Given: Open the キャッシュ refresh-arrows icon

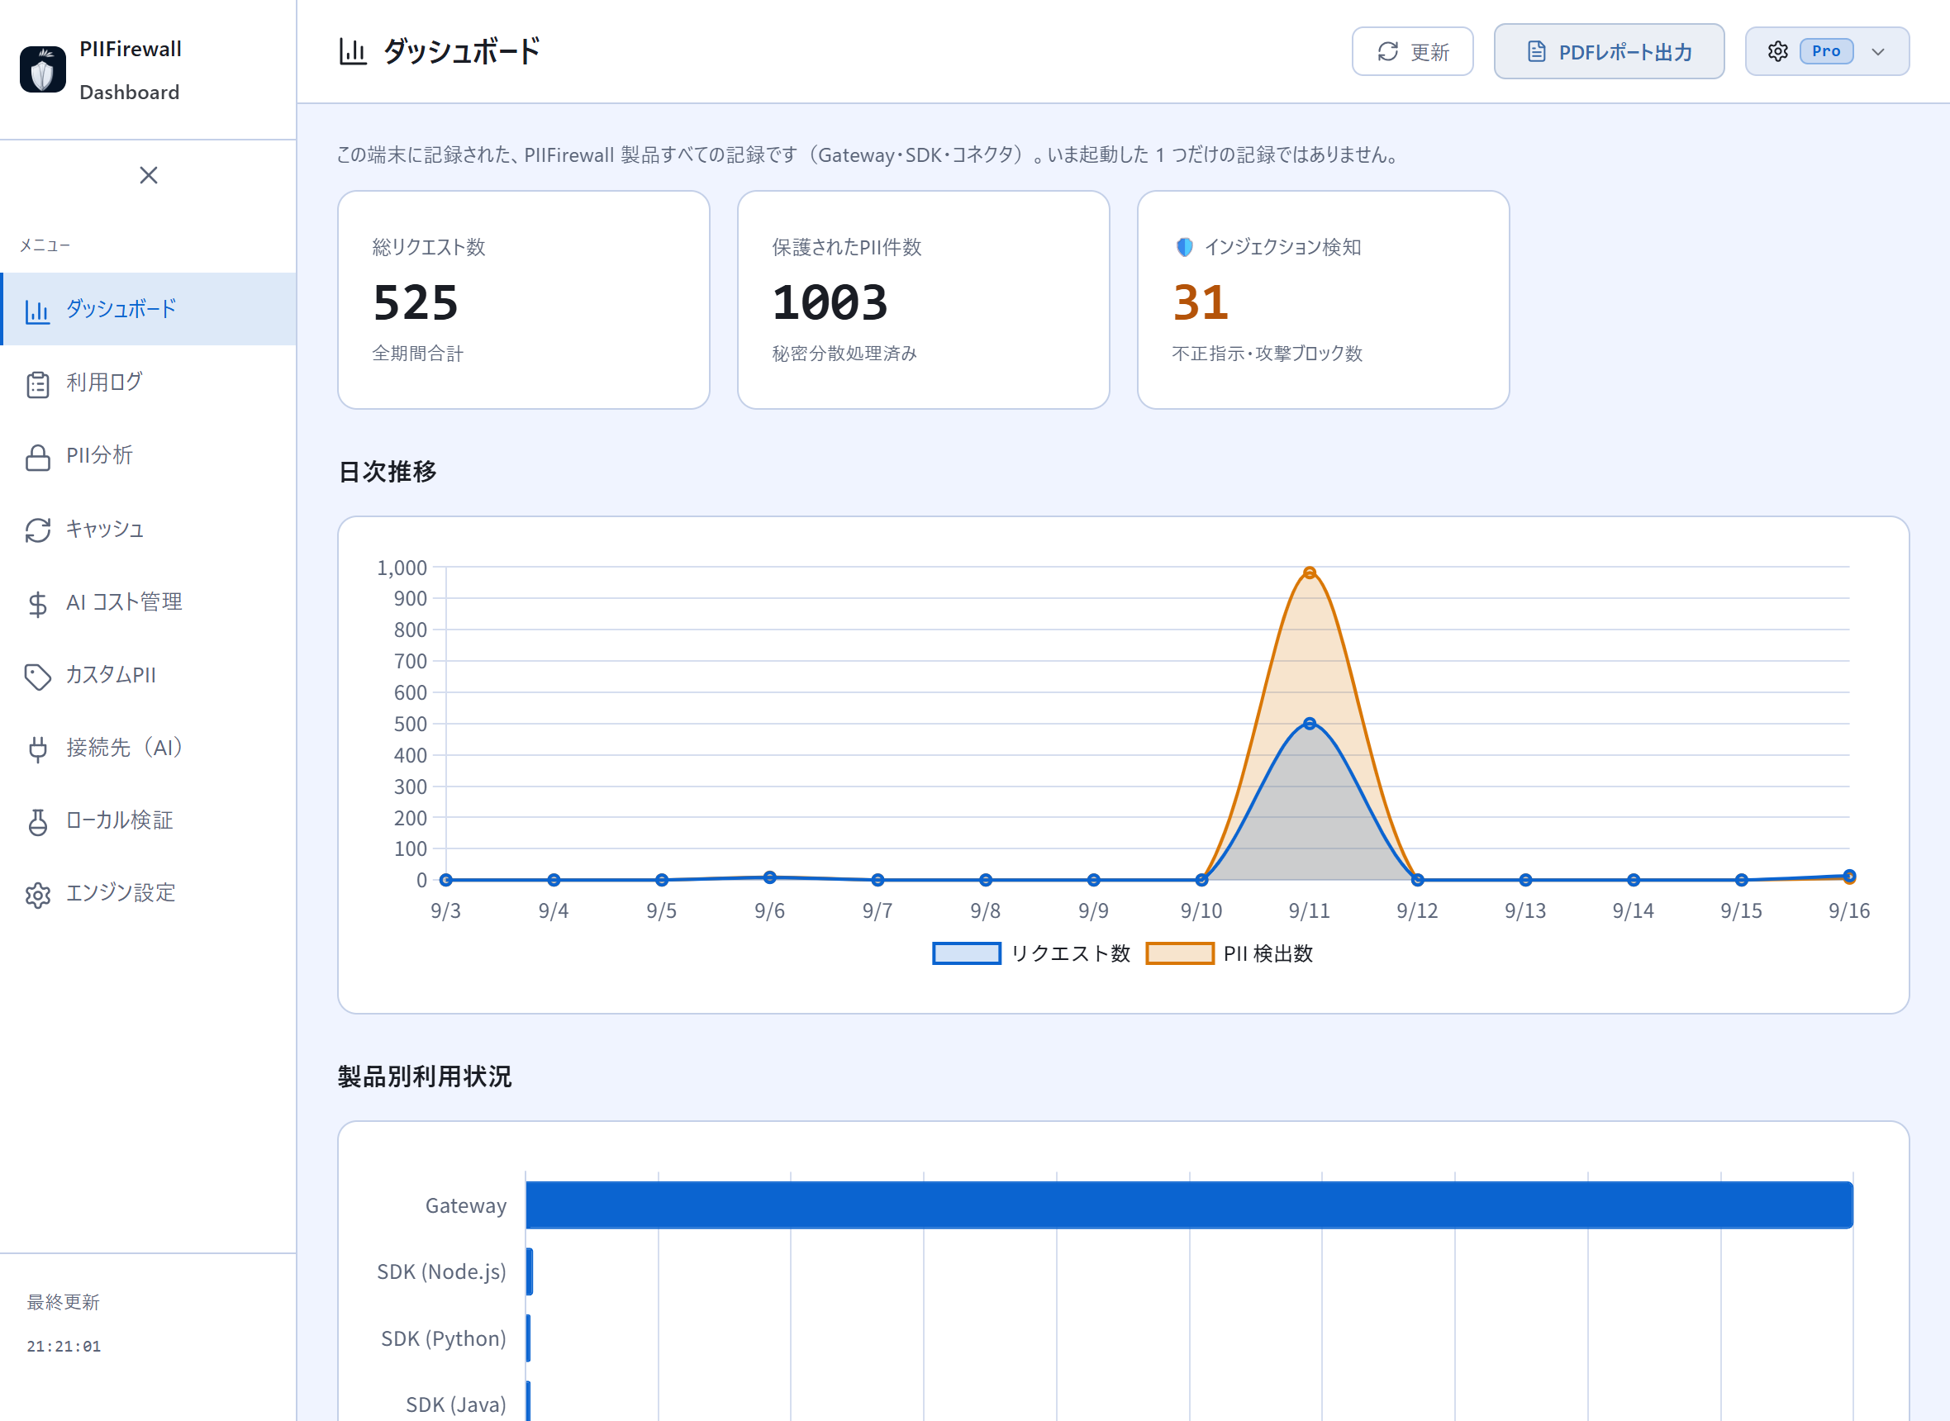Looking at the screenshot, I should (38, 530).
